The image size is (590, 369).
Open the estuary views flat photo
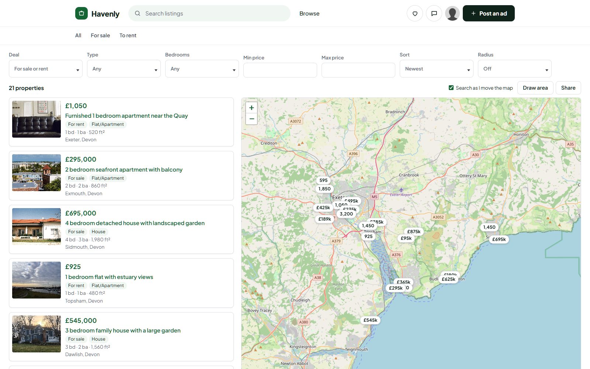(37, 280)
